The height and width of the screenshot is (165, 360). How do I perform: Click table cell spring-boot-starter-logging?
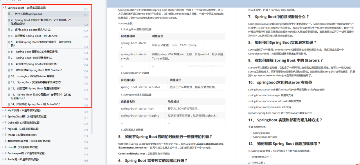(140, 115)
